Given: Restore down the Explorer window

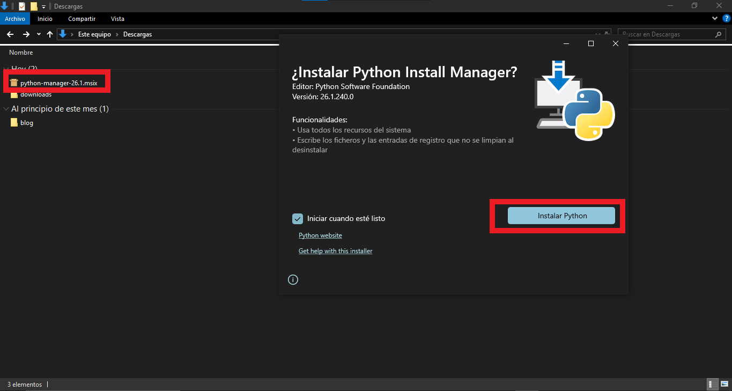Looking at the screenshot, I should [694, 5].
